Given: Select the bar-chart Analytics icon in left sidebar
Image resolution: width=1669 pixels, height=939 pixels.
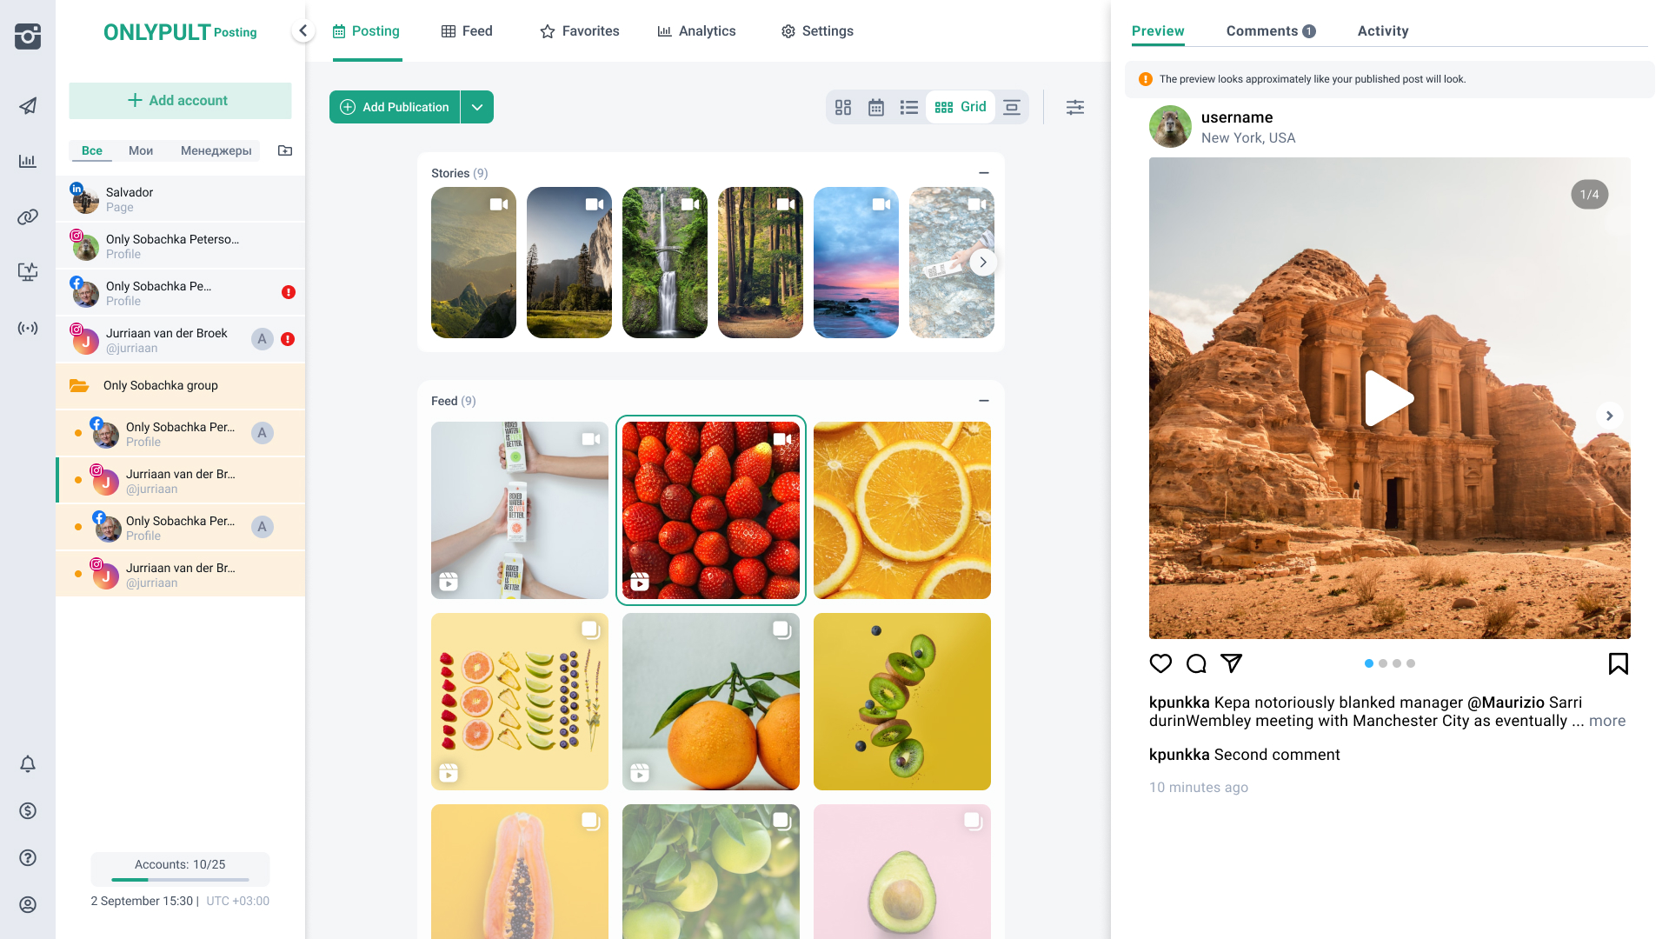Looking at the screenshot, I should (x=28, y=161).
